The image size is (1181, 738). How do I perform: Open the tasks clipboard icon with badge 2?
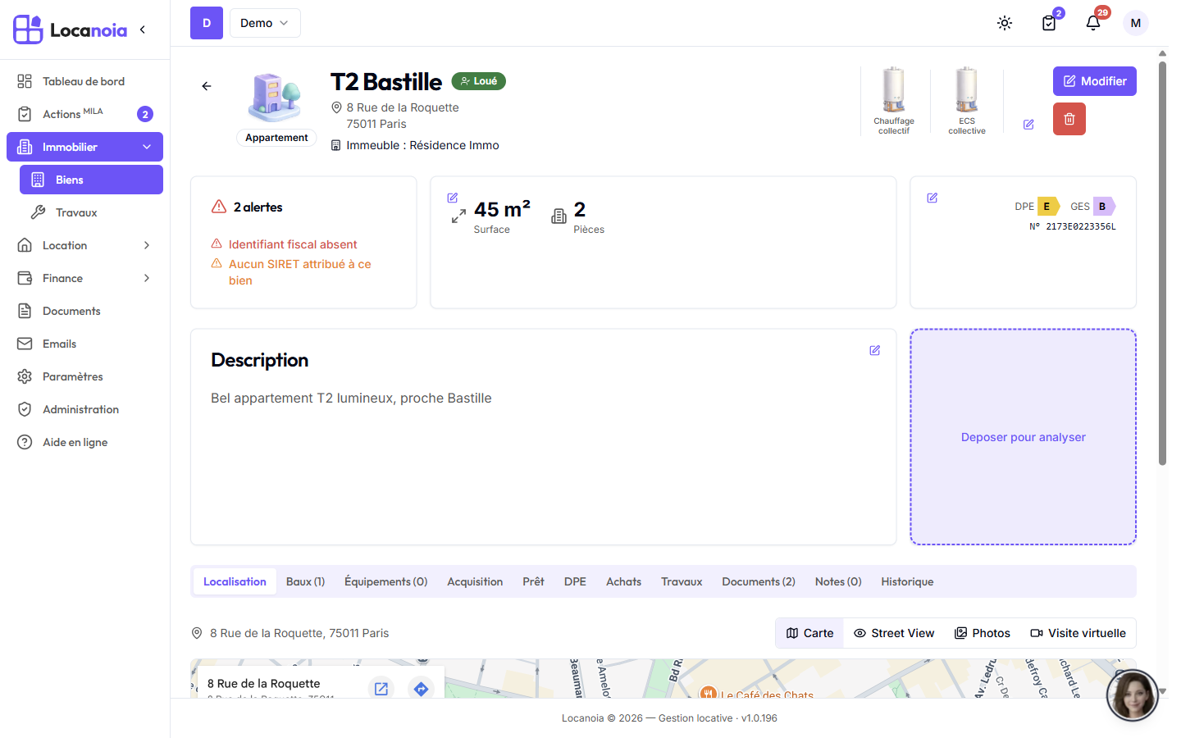coord(1049,23)
